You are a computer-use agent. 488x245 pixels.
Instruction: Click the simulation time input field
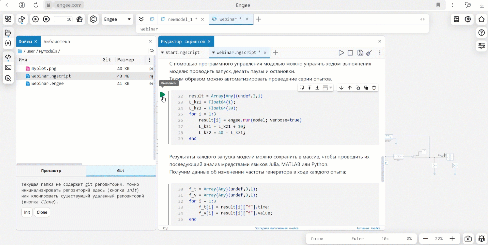coord(63,19)
